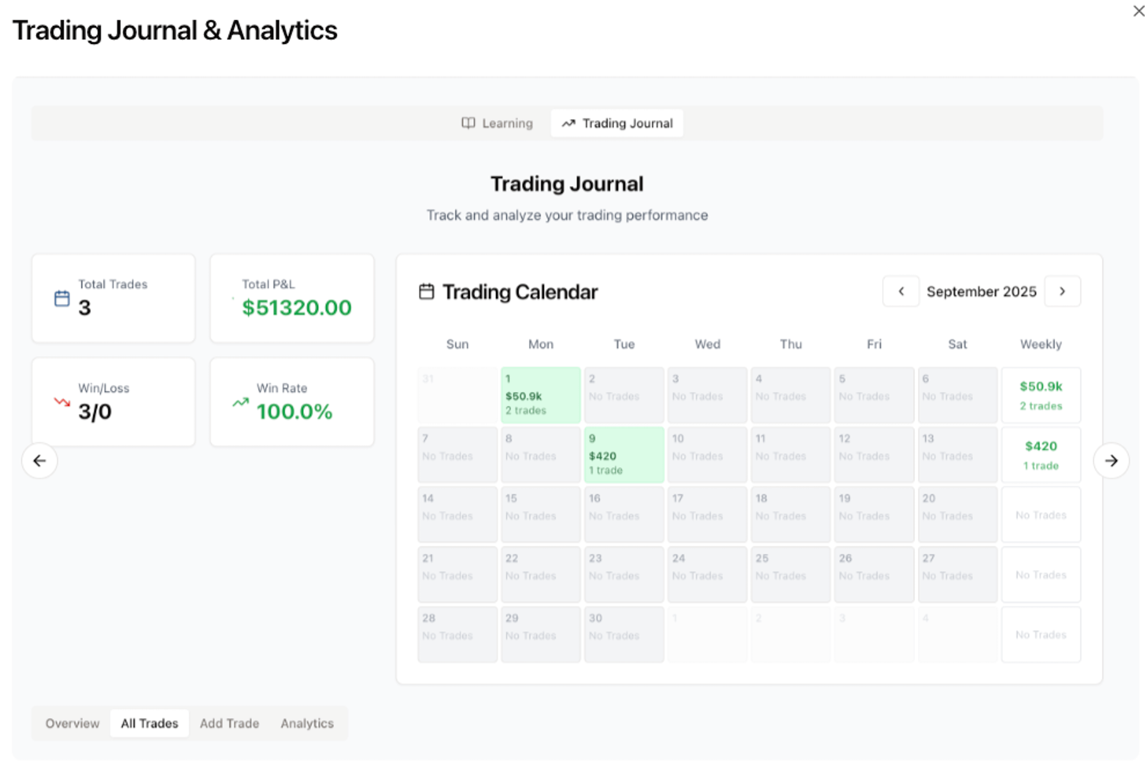Close the Trading Journal & Analytics dialog
This screenshot has height=769, width=1145.
(x=1138, y=11)
